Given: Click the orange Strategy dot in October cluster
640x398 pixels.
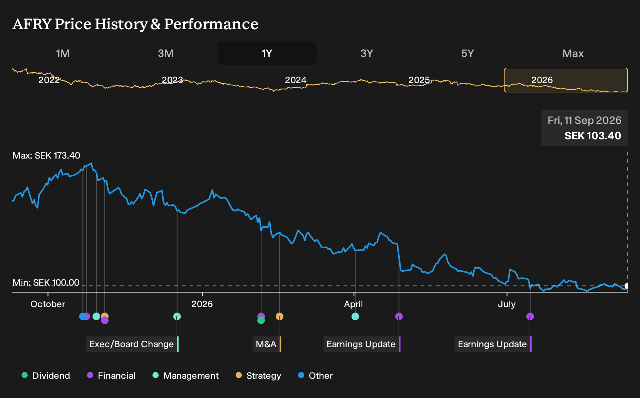Looking at the screenshot, I should pos(105,316).
